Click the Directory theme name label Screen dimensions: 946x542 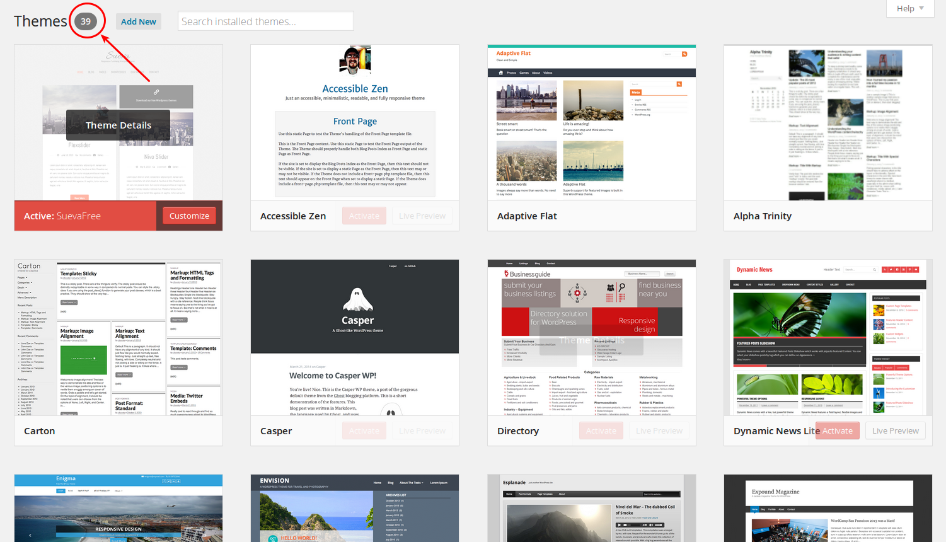point(518,431)
